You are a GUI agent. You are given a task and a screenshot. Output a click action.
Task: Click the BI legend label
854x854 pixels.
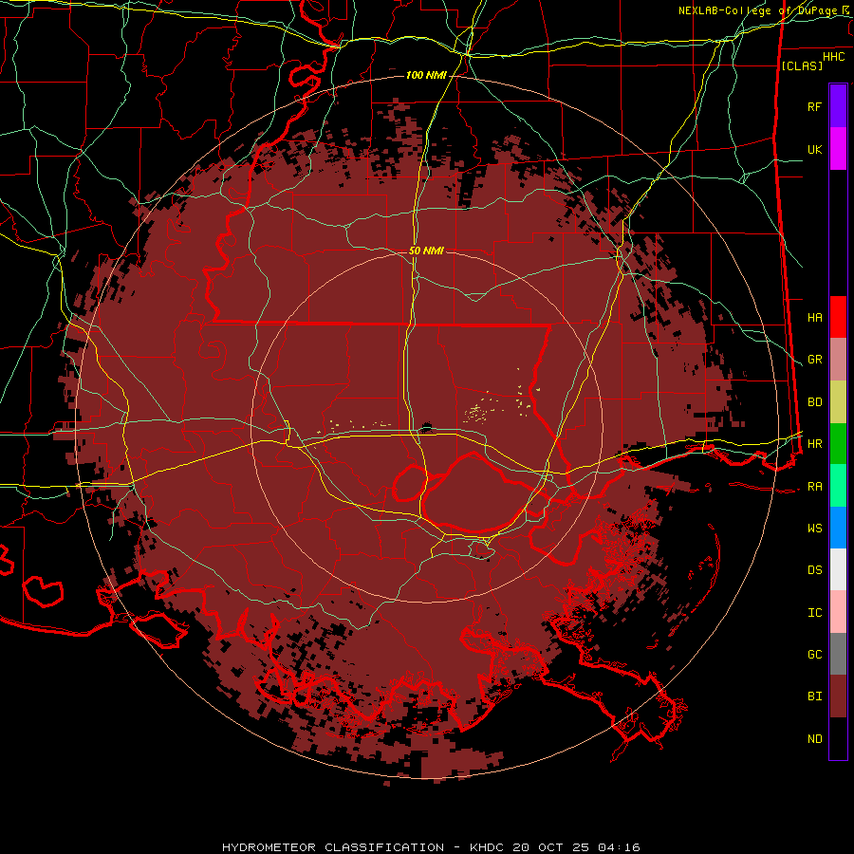[814, 696]
